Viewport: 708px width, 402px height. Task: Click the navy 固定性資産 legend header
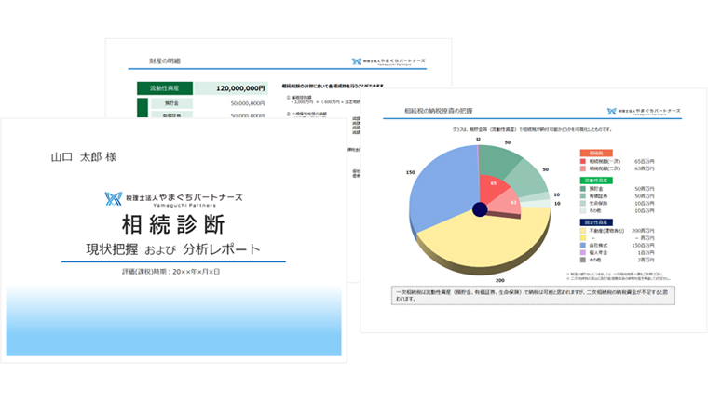tap(596, 222)
